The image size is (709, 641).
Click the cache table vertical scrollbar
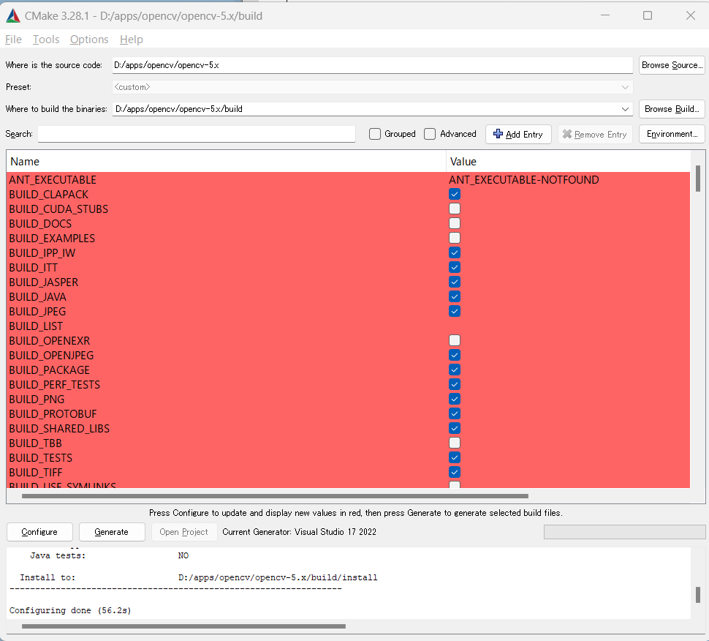tap(698, 179)
